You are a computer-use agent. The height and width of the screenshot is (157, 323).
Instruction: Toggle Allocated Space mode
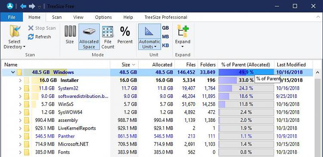tap(89, 37)
